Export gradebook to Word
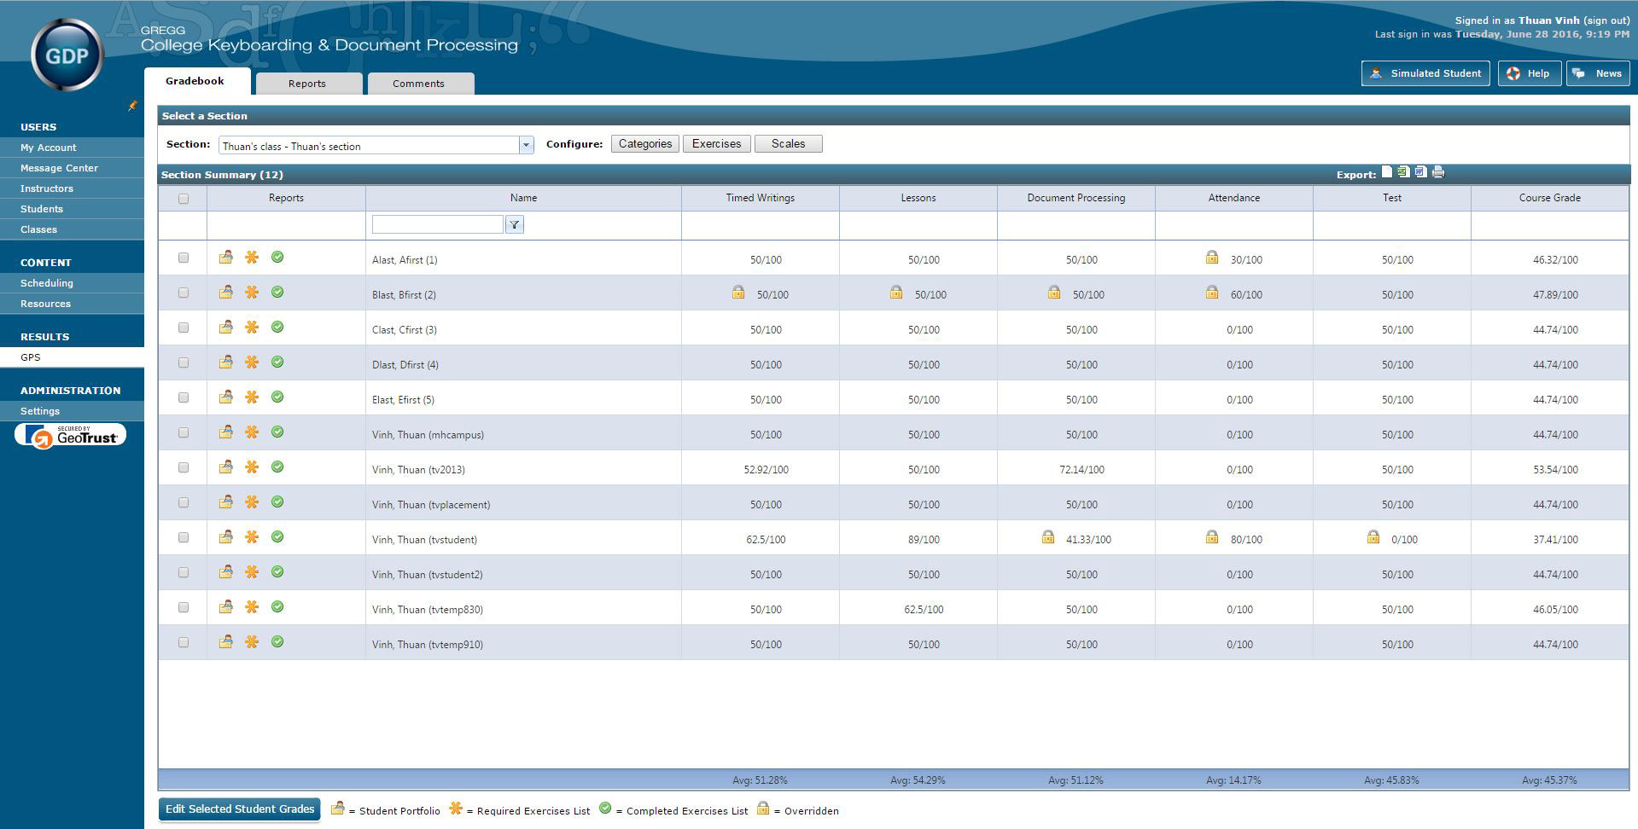1638x829 pixels. (x=1420, y=172)
